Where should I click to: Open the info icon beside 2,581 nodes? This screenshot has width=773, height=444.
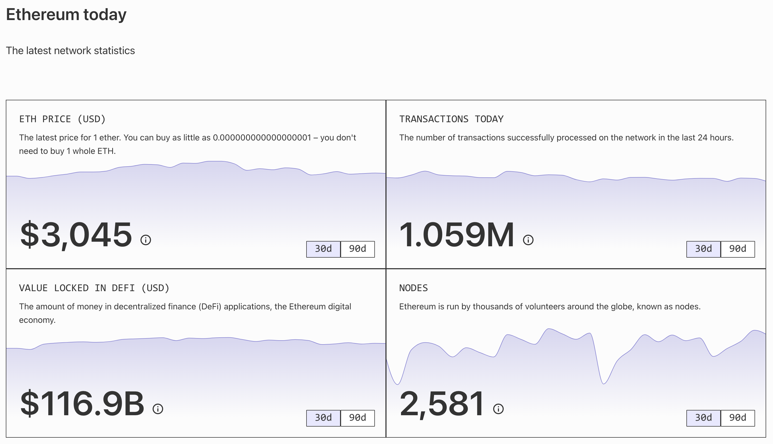pos(498,409)
